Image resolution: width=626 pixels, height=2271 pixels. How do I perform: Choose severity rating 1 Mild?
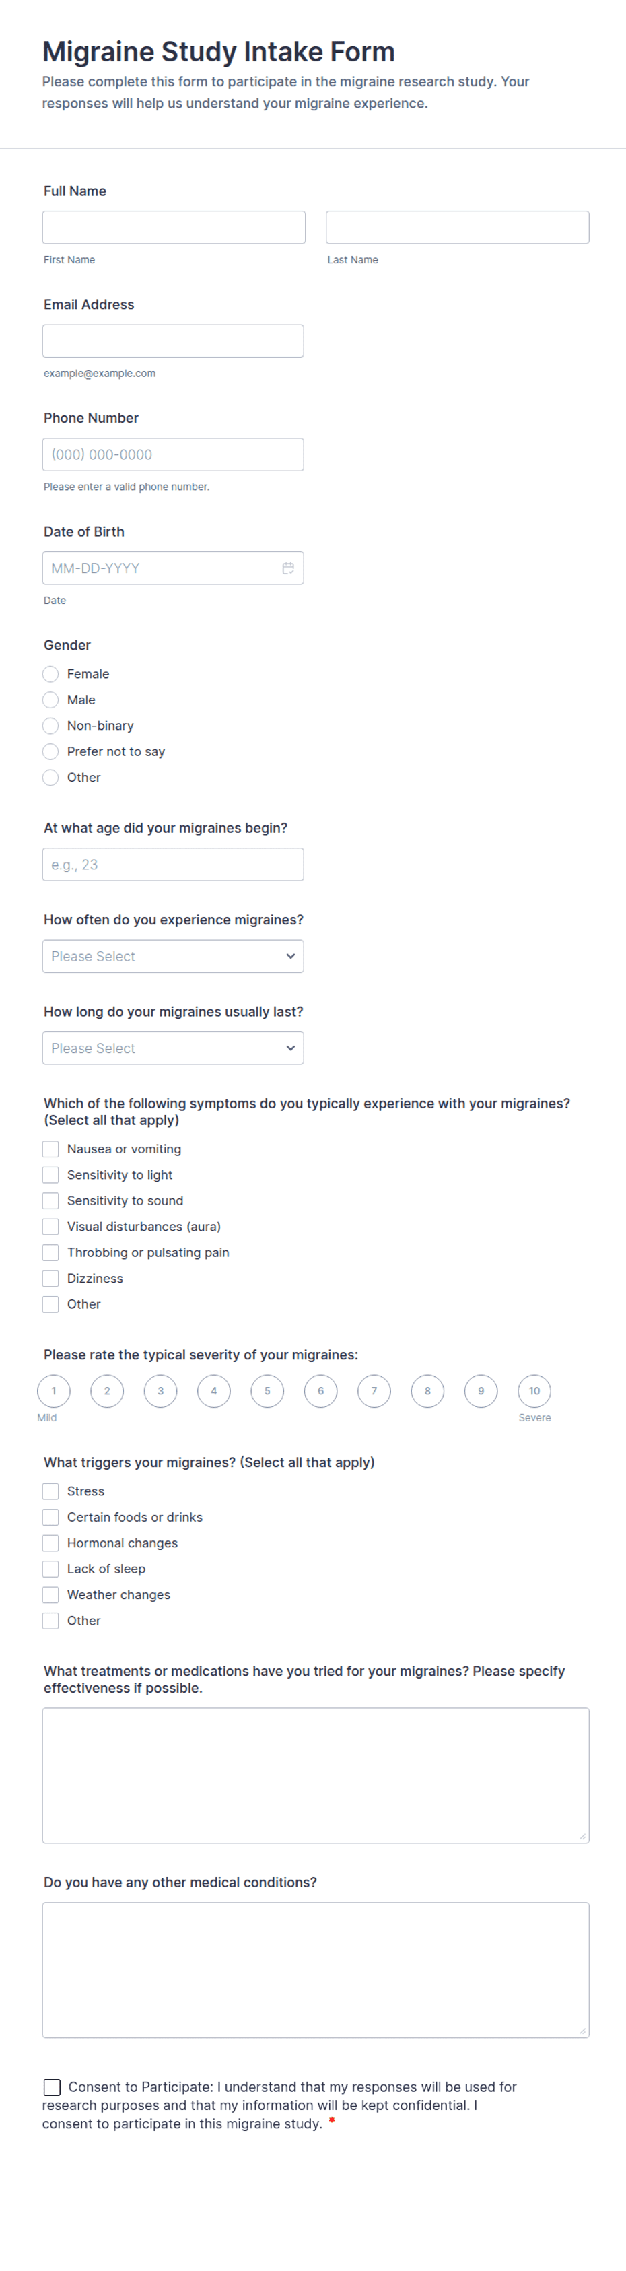[54, 1391]
